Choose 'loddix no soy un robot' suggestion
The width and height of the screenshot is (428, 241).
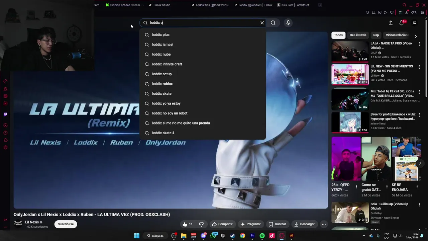[203, 113]
